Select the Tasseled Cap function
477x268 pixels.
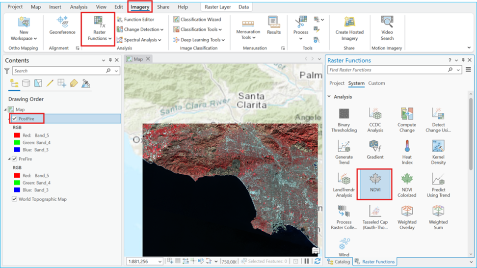coord(375,218)
